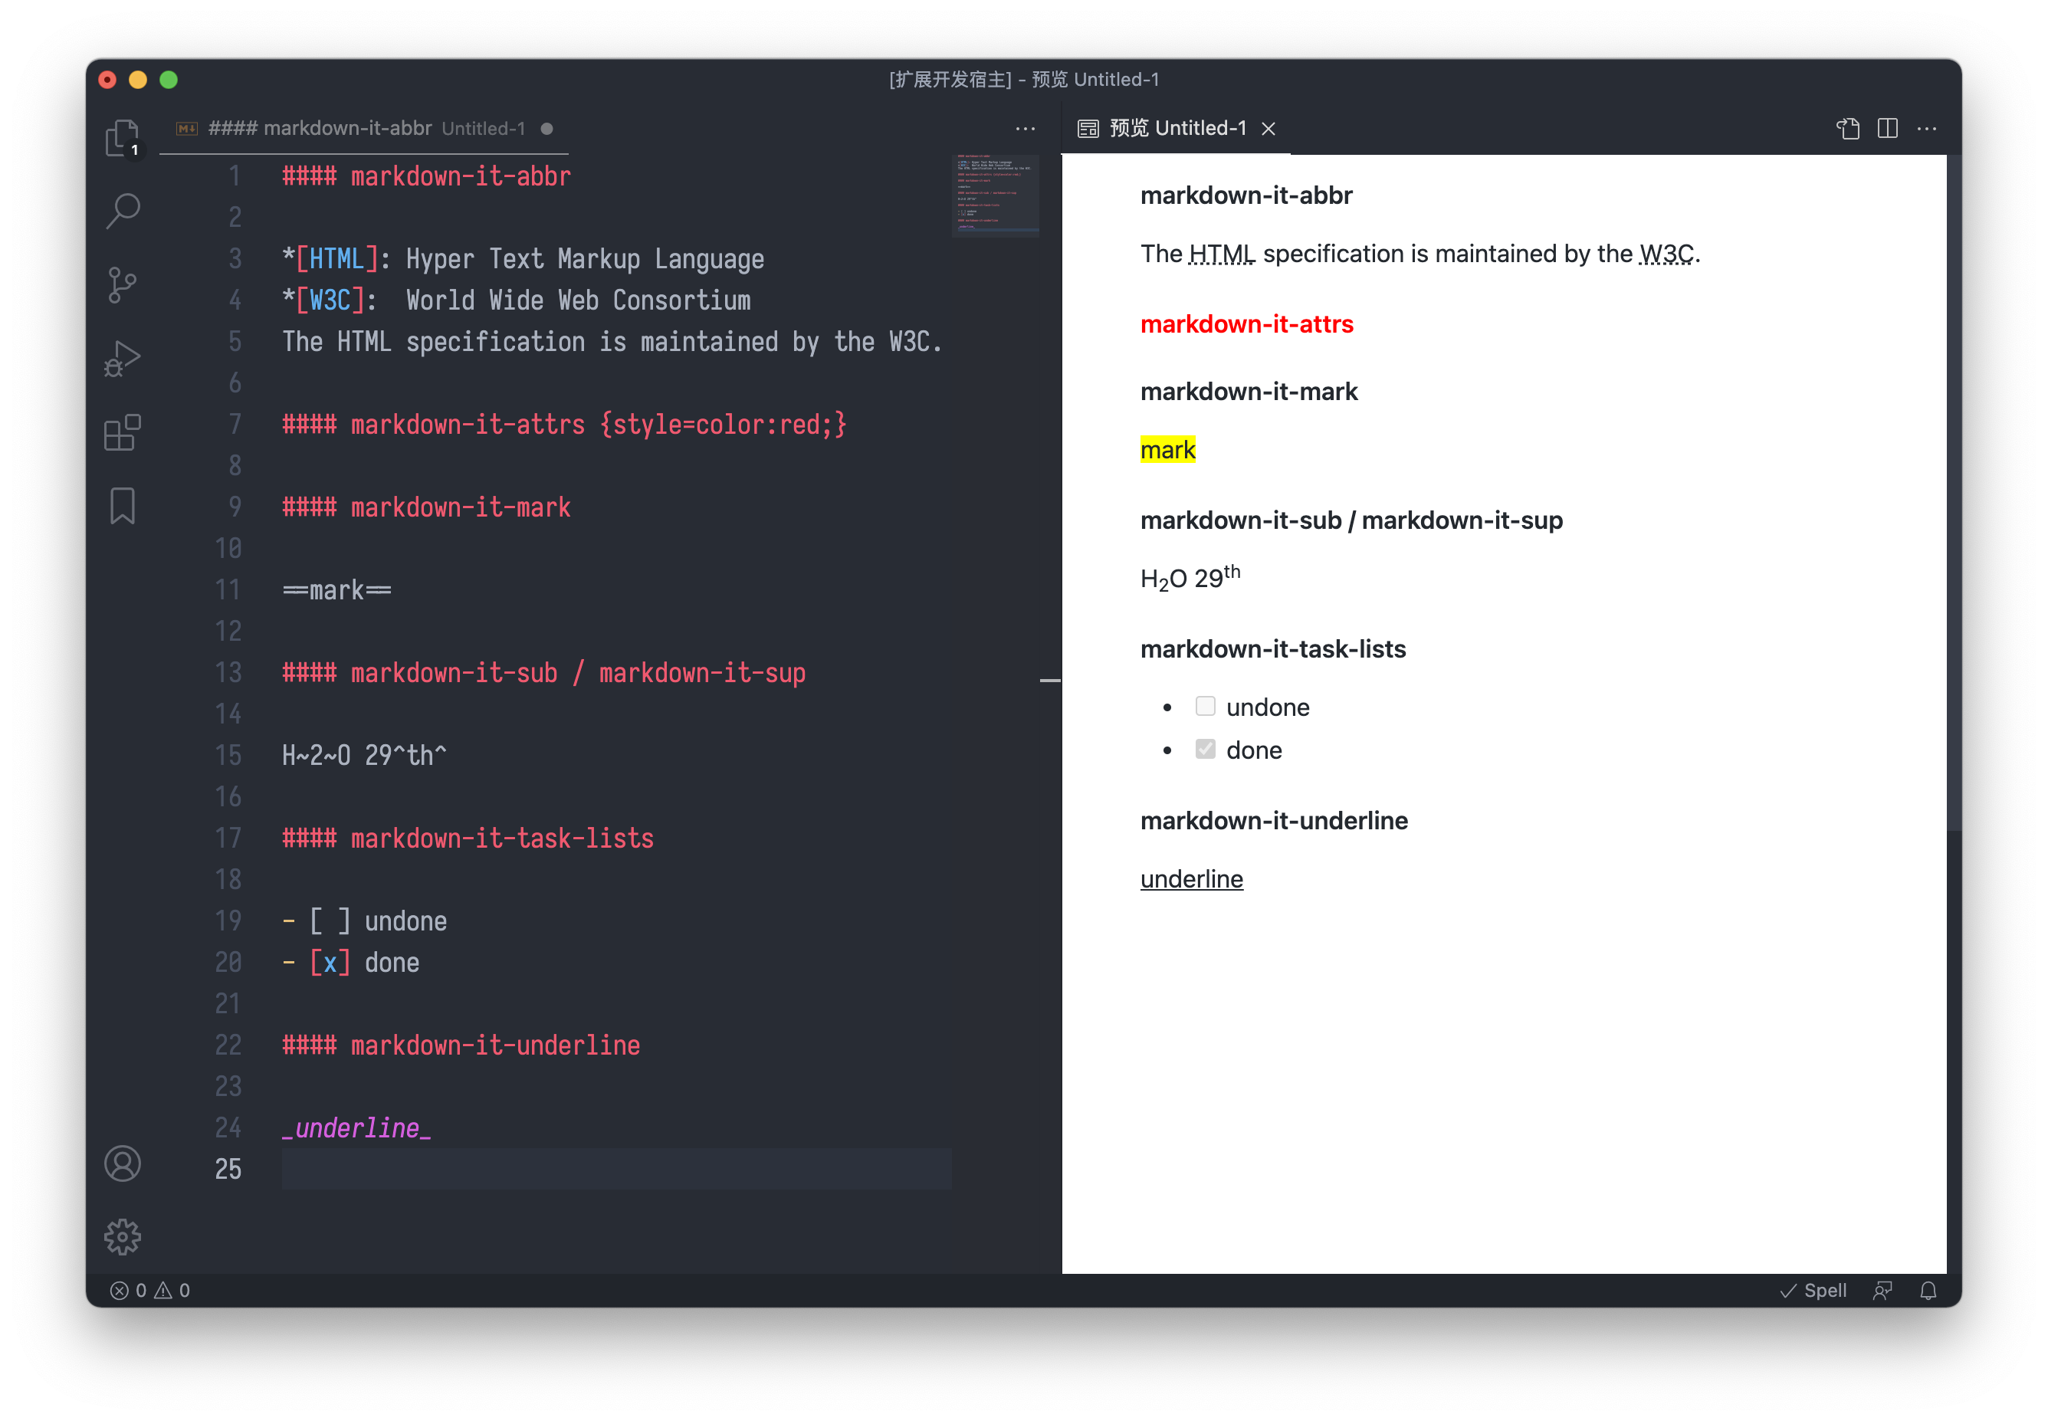Viewport: 2048px width, 1421px height.
Task: Click the markdown-it-task-lists heading in preview
Action: tap(1272, 649)
